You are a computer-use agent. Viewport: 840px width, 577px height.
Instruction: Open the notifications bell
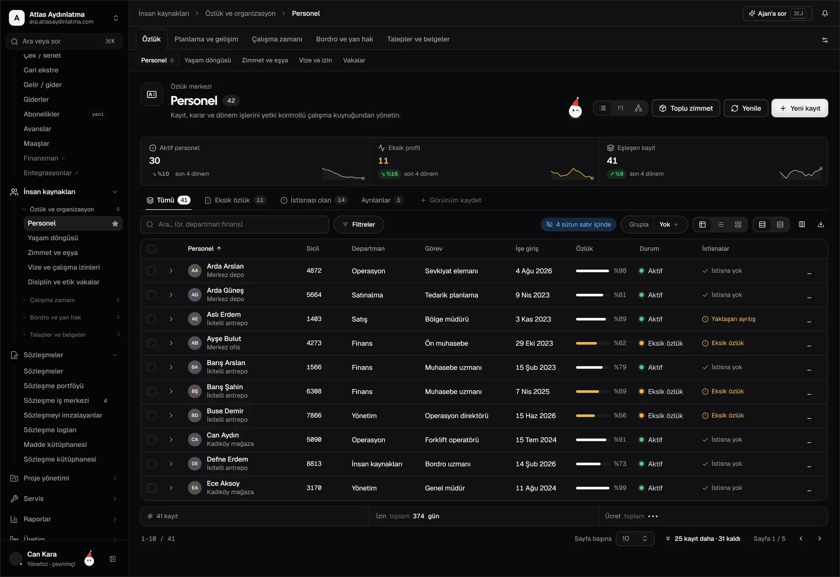(x=825, y=14)
